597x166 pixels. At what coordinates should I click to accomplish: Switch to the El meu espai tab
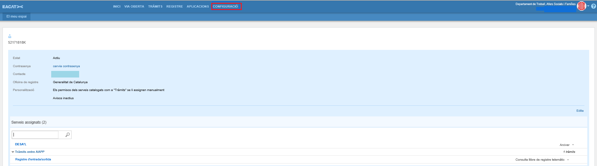click(x=17, y=16)
